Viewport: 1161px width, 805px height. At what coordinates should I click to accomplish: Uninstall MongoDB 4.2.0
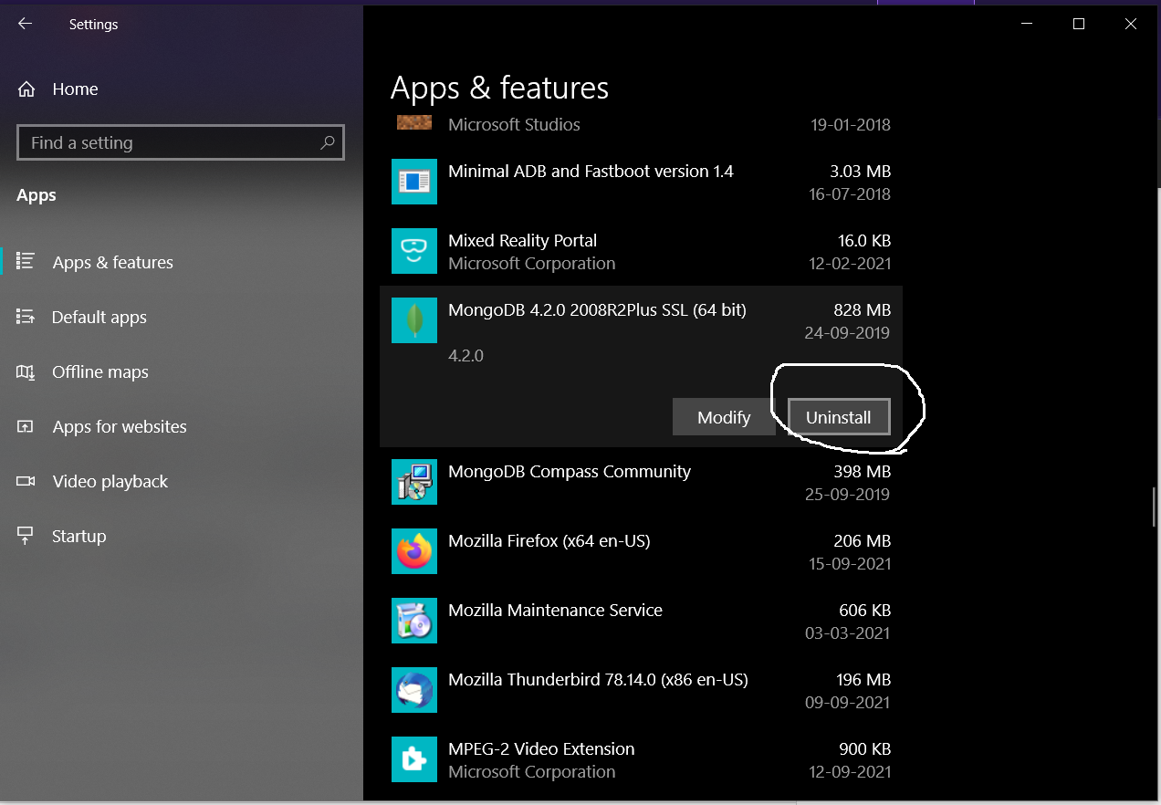coord(839,417)
